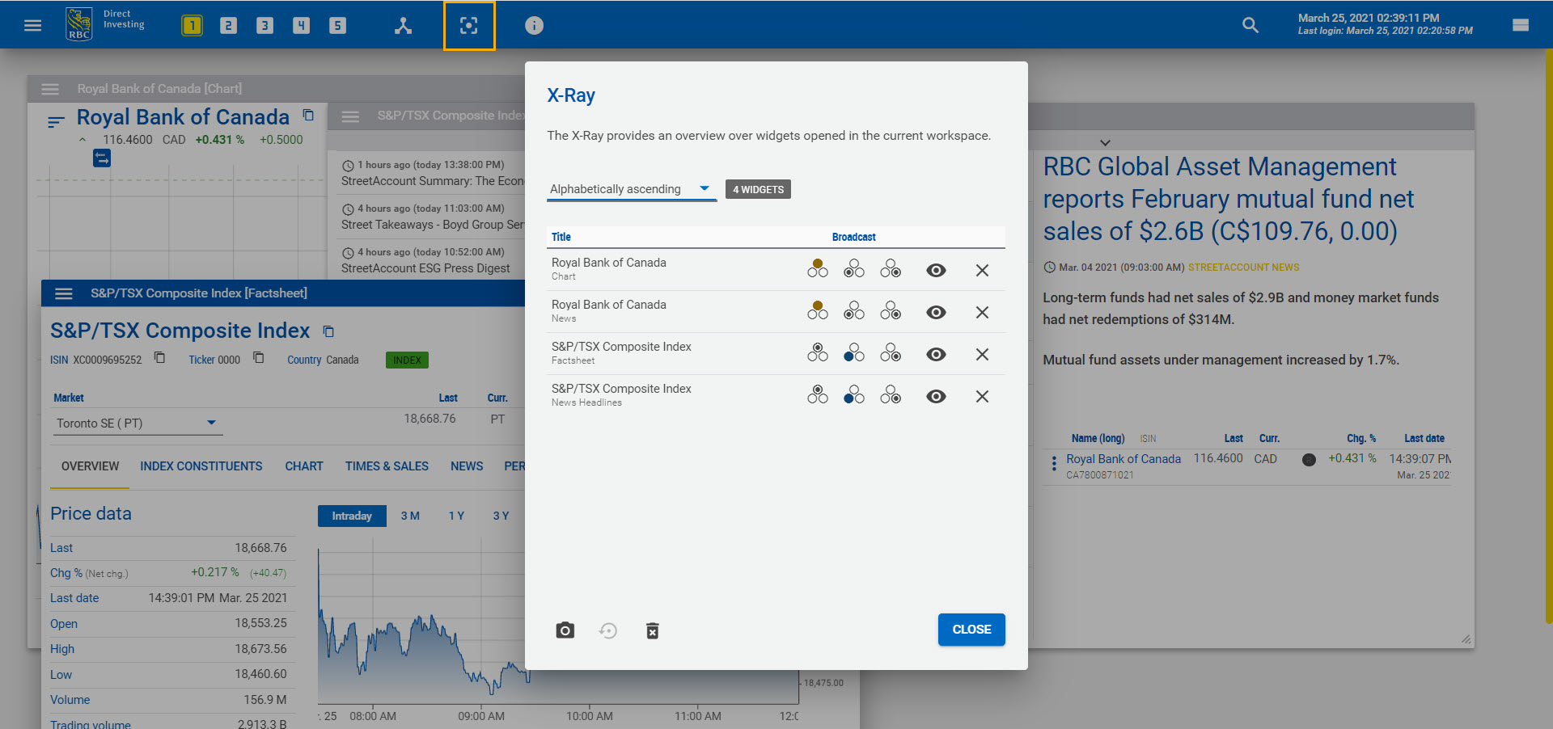
Task: Toggle visibility of S&P/TSX News Headlines widget
Action: pos(936,397)
